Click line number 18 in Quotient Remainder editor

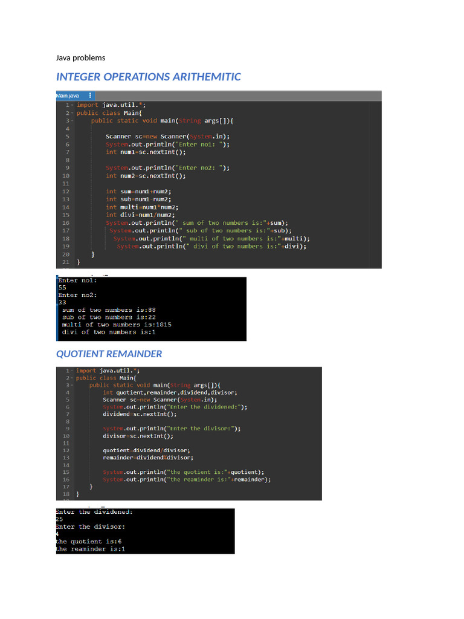66,494
